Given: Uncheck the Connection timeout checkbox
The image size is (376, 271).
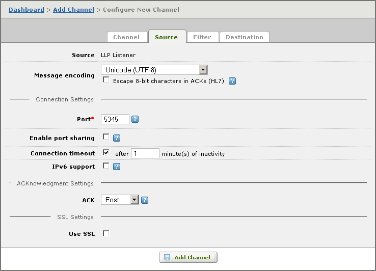Looking at the screenshot, I should point(106,152).
